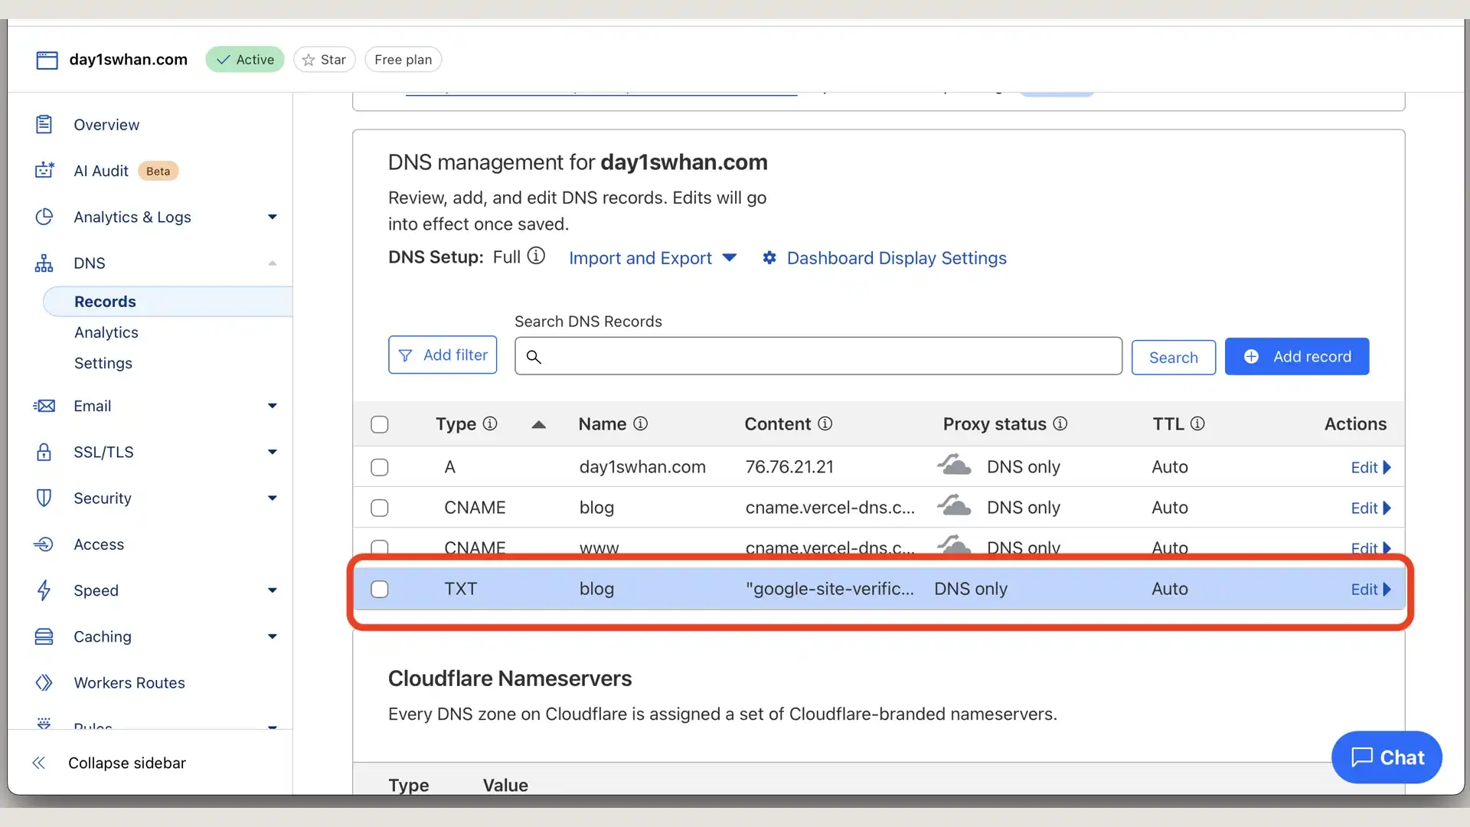1470x827 pixels.
Task: Expand the SSL/TLS sidebar section
Action: (273, 452)
